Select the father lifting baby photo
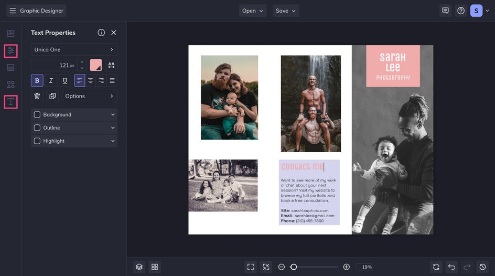 [x=392, y=161]
